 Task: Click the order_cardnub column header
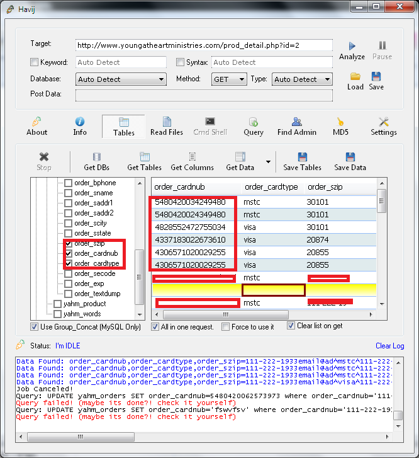tap(197, 187)
